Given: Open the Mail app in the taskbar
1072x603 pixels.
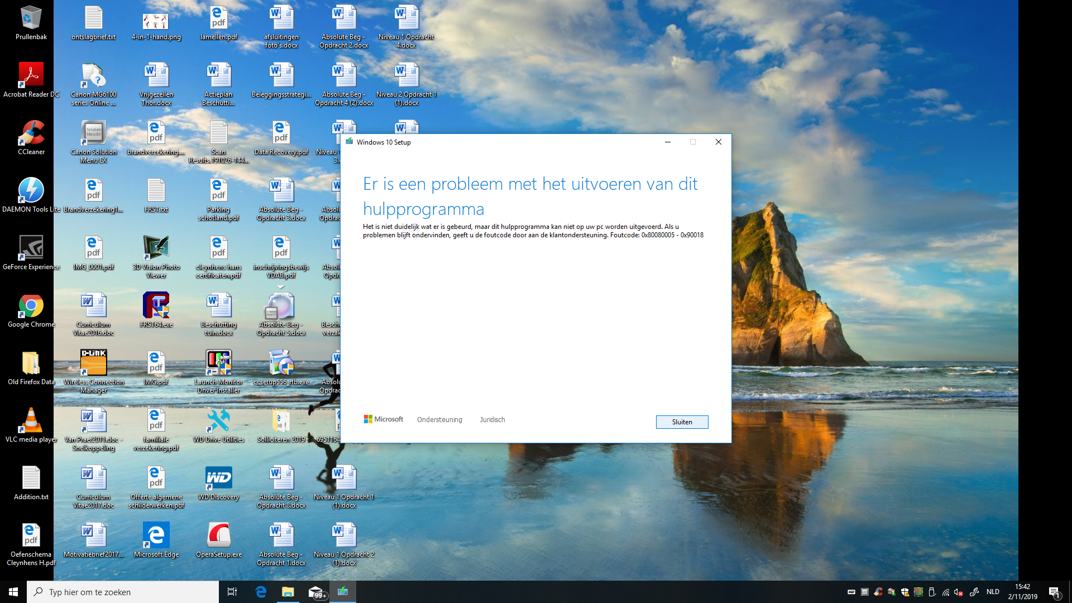Looking at the screenshot, I should click(316, 592).
